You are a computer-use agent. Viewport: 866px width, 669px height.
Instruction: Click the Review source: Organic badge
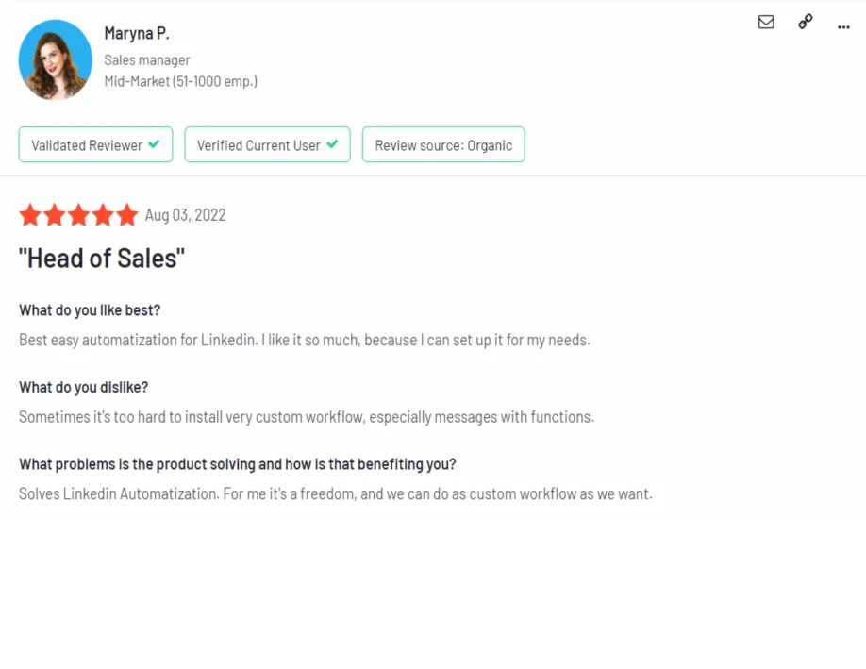443,145
